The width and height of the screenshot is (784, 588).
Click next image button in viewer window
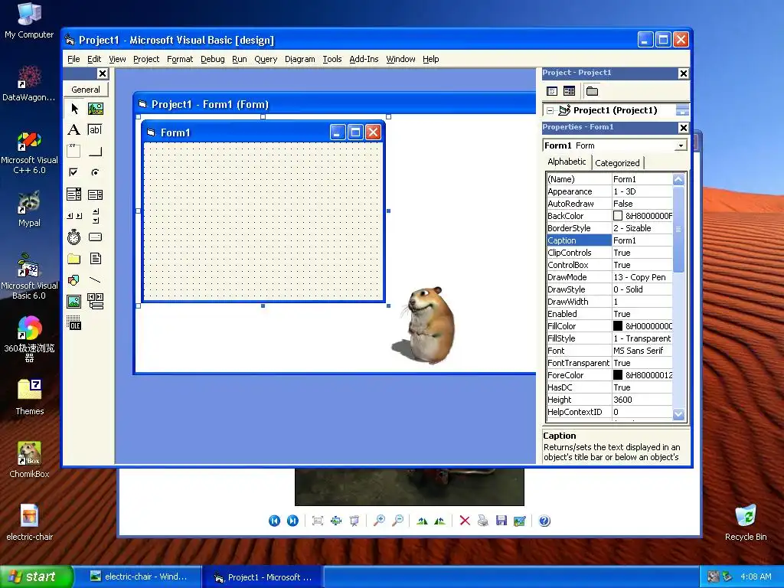click(292, 521)
